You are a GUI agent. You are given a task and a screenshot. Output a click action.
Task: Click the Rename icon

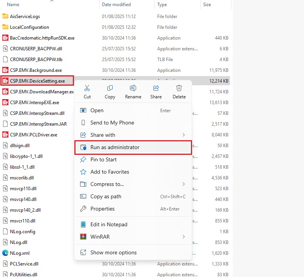[x=133, y=88]
